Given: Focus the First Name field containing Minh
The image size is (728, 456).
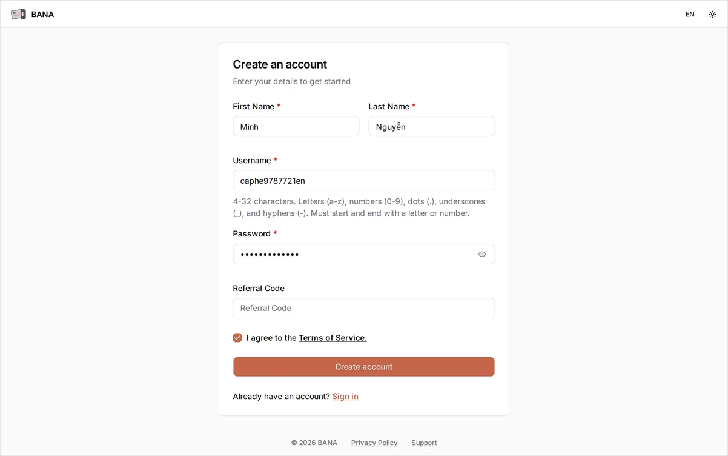Looking at the screenshot, I should coord(296,127).
